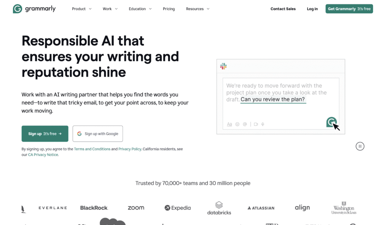Pause the demo animation
The width and height of the screenshot is (386, 225).
click(x=360, y=146)
